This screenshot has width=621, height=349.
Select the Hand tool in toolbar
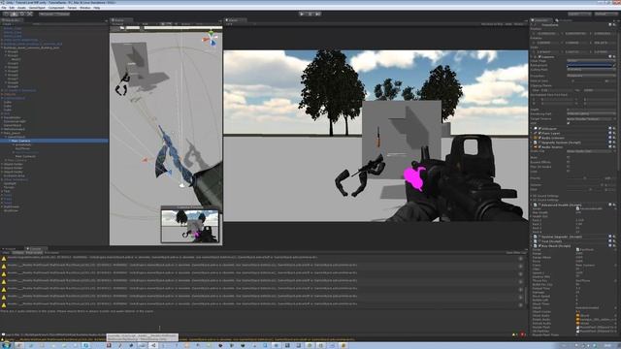(x=6, y=14)
